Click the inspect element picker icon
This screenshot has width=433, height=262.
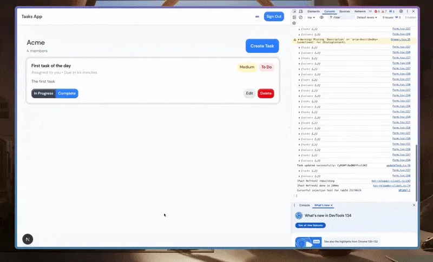coord(294,11)
